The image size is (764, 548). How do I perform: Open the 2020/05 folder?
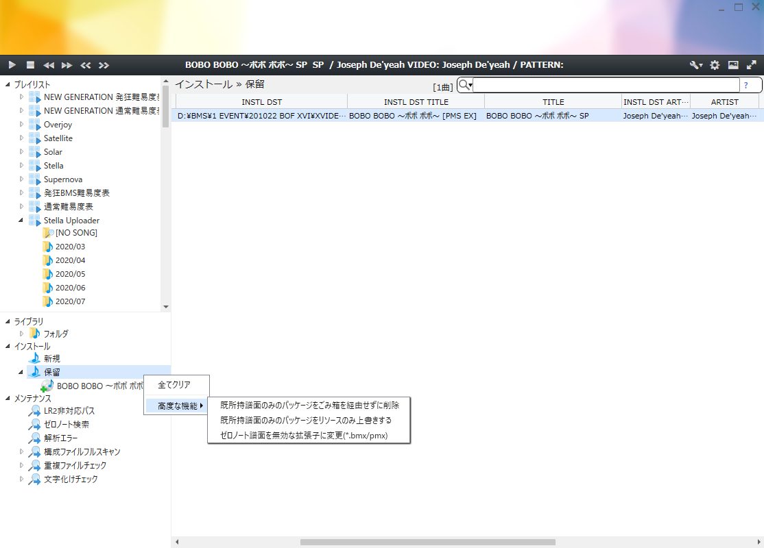click(x=70, y=274)
